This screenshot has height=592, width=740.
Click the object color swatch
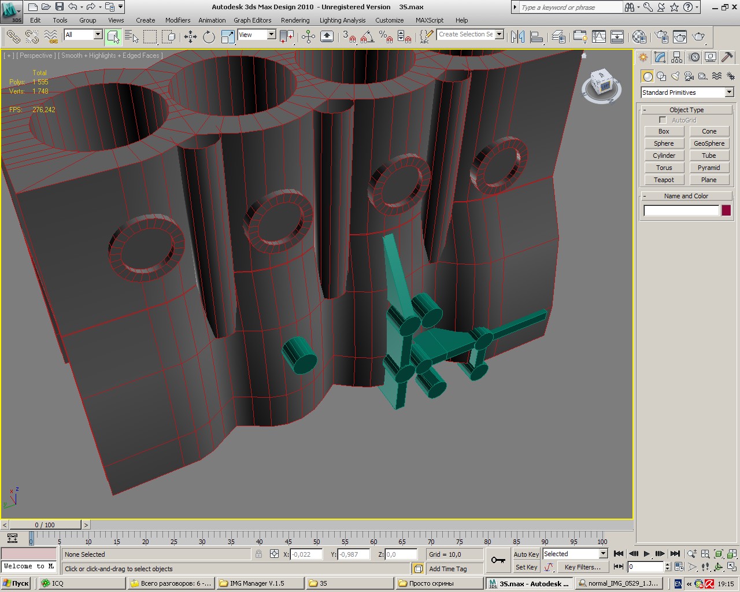point(726,210)
